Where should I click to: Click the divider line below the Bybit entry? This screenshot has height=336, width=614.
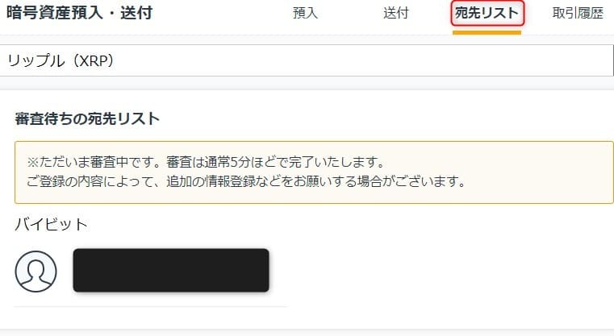point(151,307)
